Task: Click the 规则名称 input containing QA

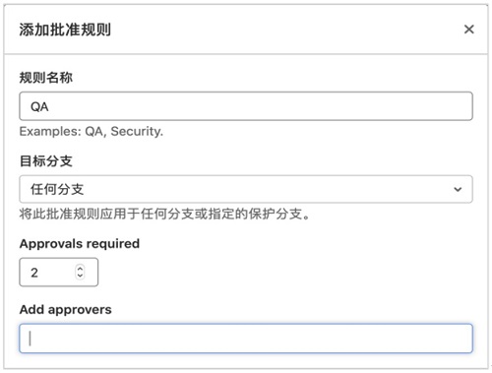Action: (246, 106)
